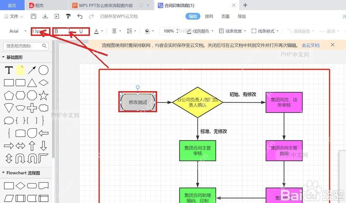
Task: Click the redo arrow
Action: point(91,16)
